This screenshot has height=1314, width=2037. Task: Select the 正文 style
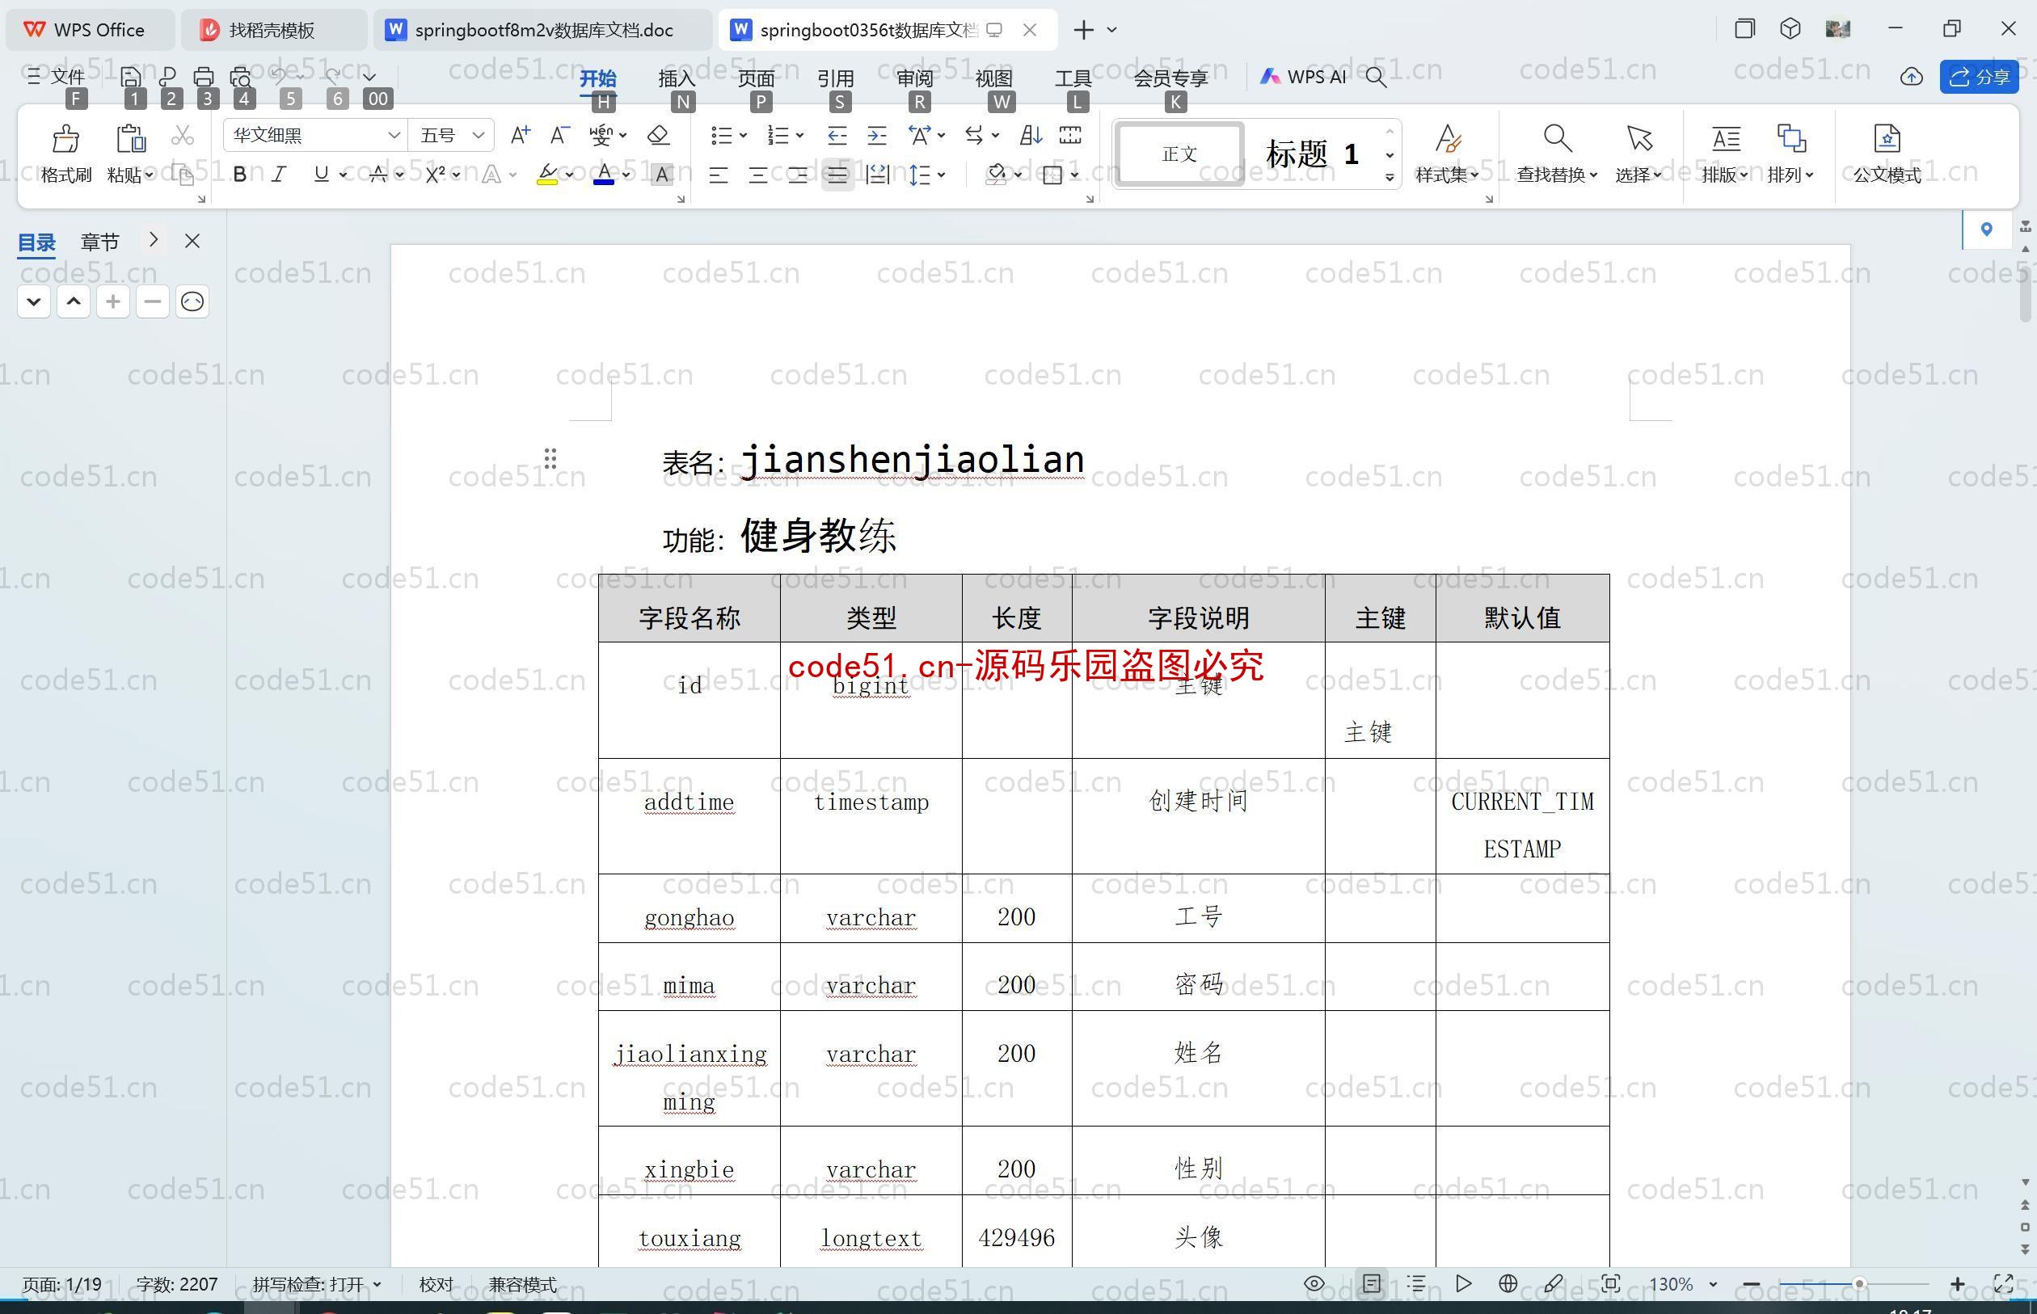(x=1179, y=154)
